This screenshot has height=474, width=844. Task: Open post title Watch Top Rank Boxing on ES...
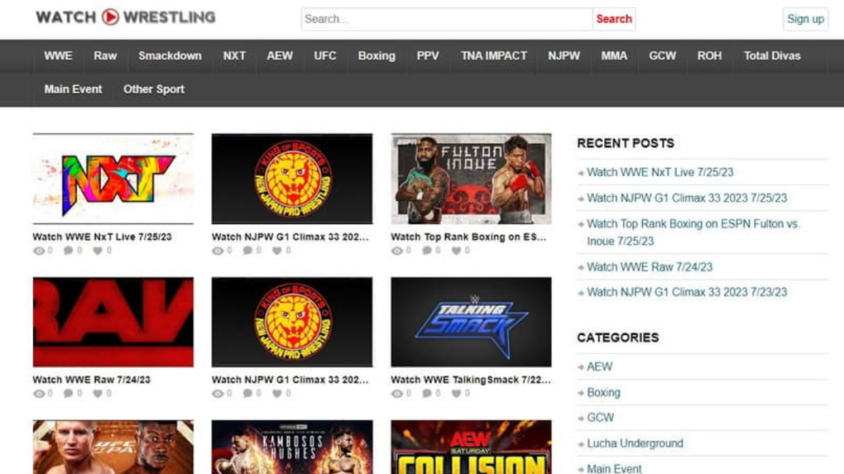[x=468, y=237]
